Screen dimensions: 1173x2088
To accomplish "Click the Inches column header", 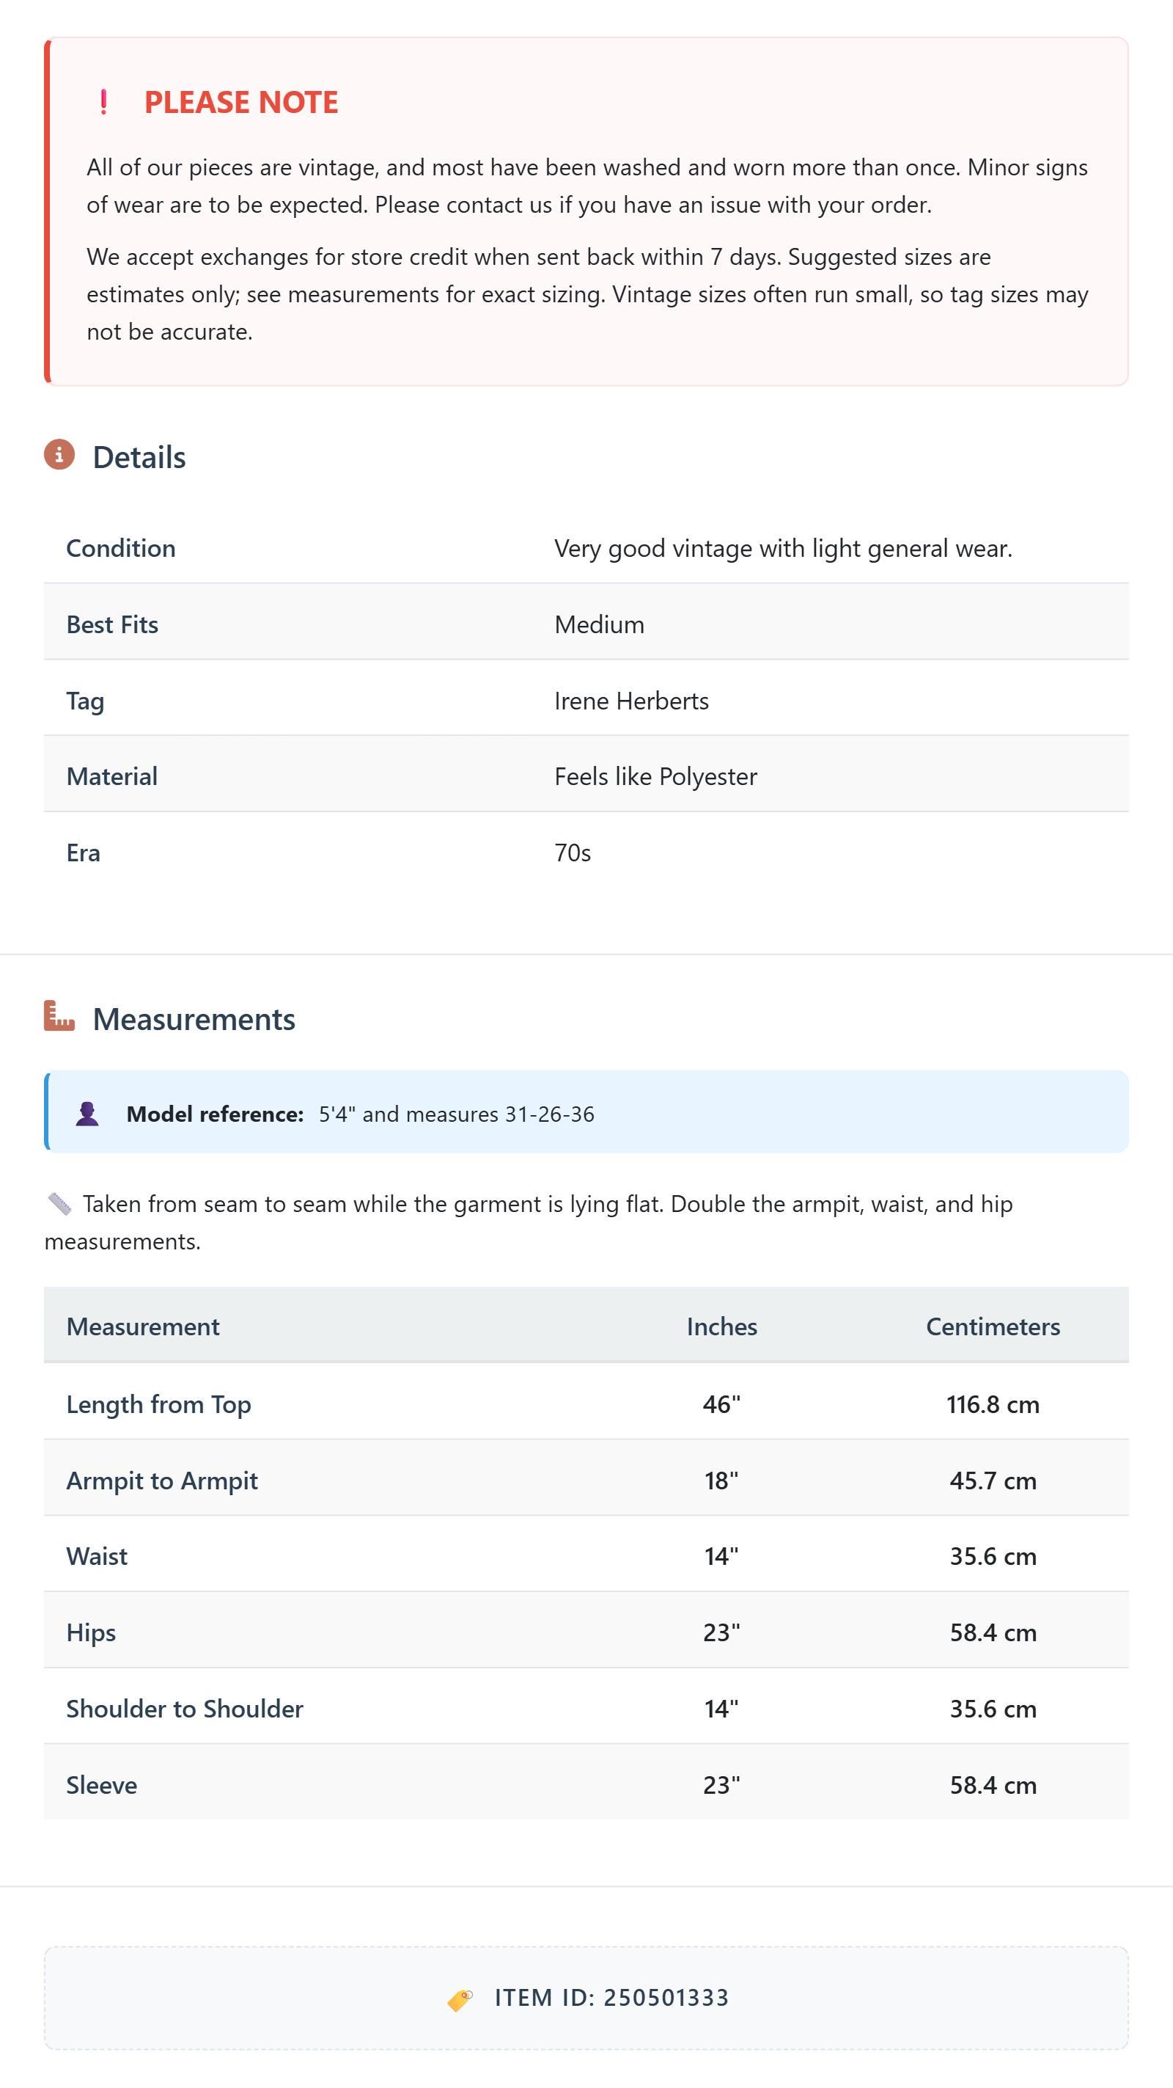I will (722, 1326).
